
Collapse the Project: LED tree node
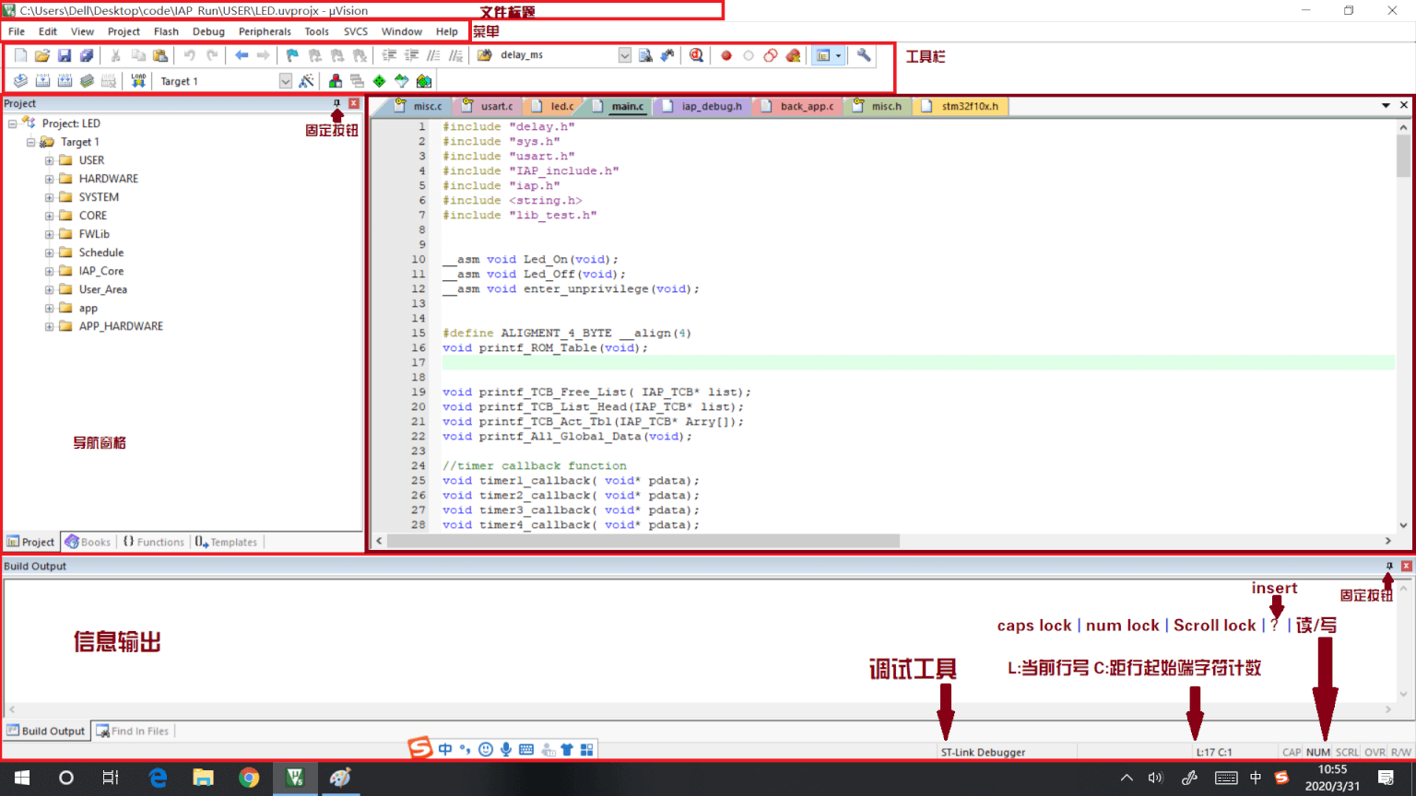click(12, 123)
